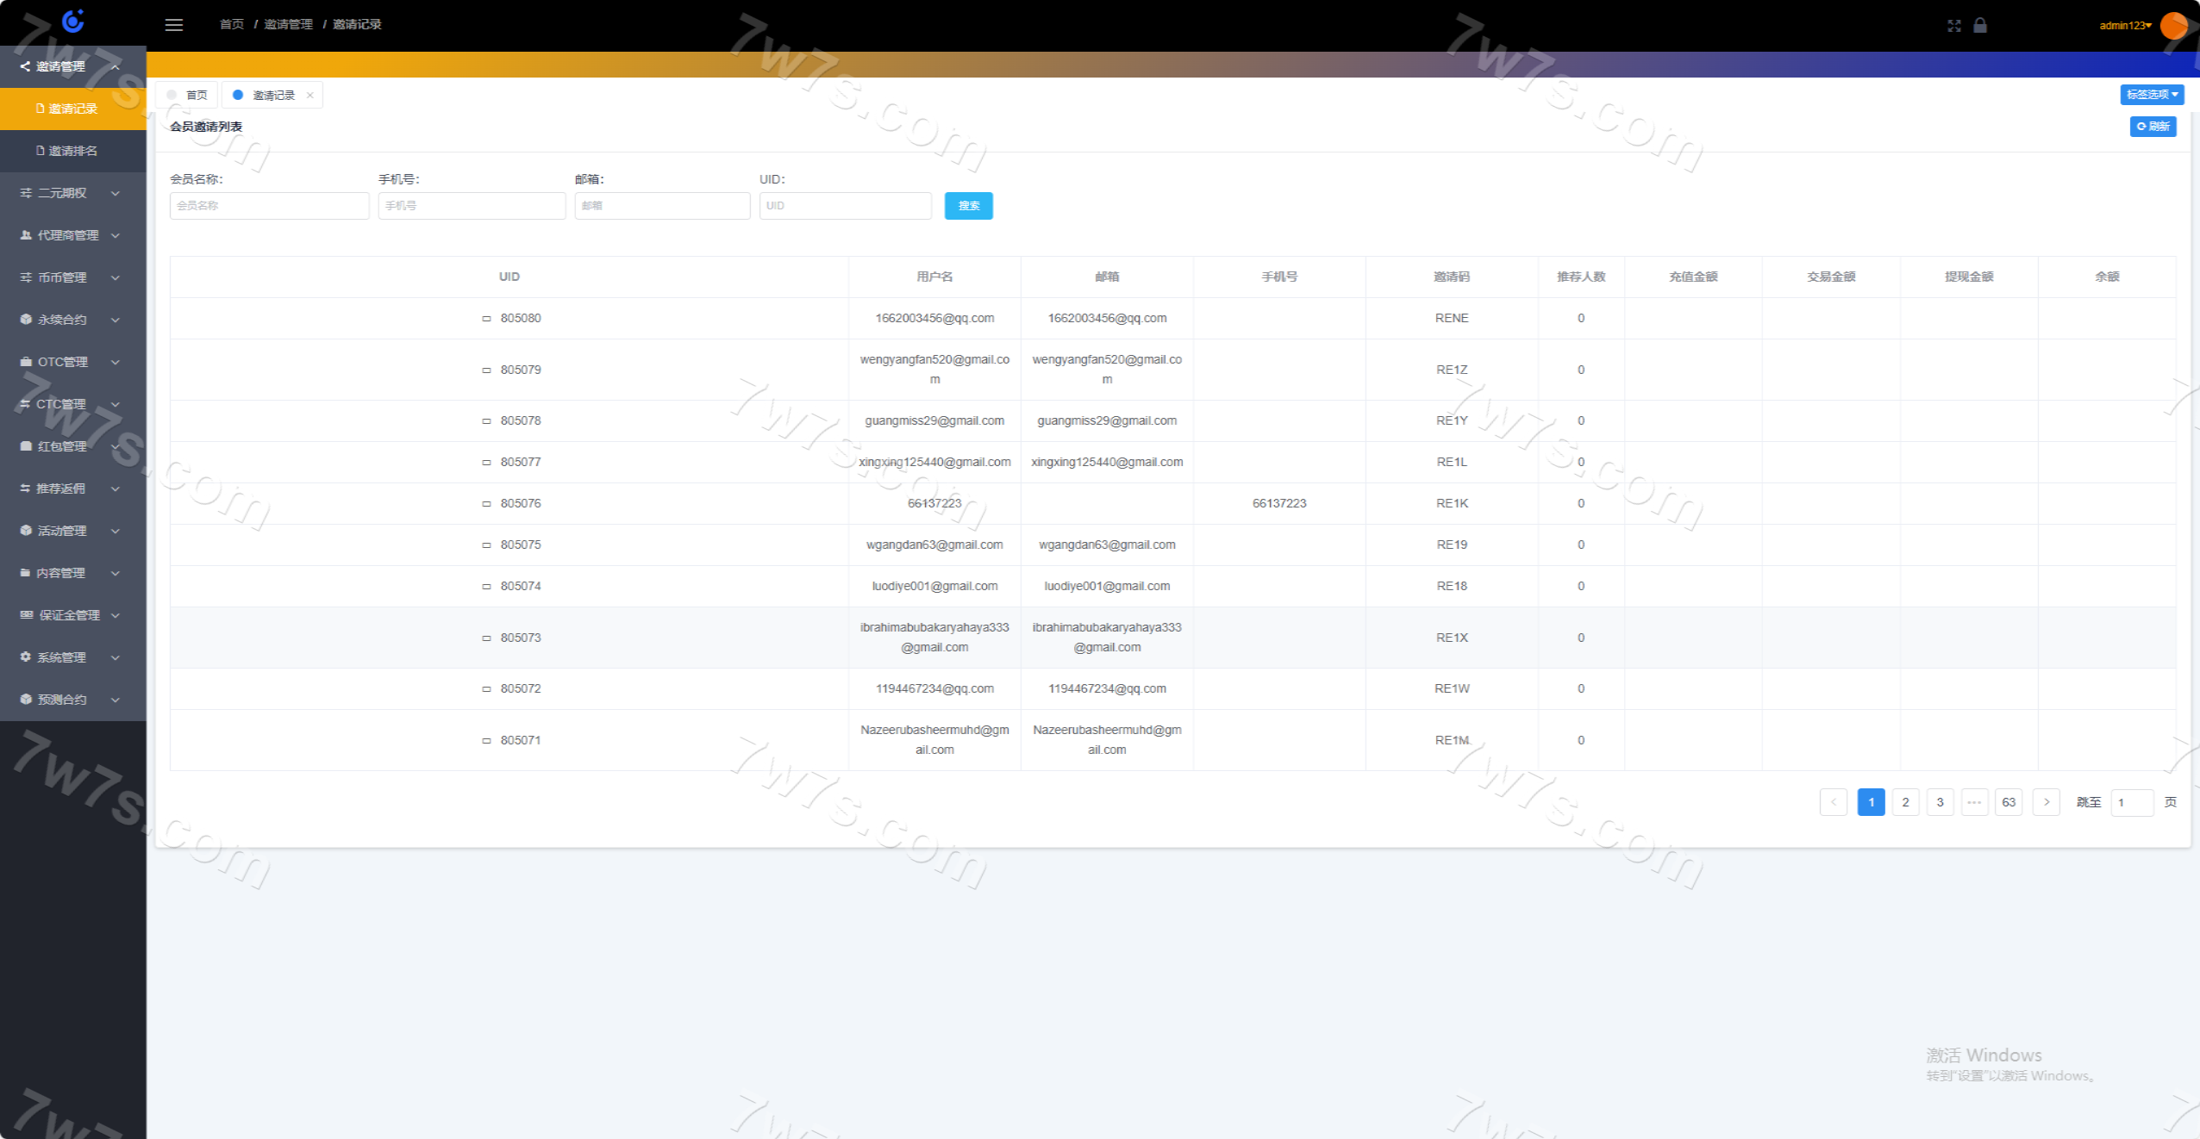This screenshot has width=2200, height=1139.
Task: Switch to the 首页 tab
Action: click(x=189, y=96)
